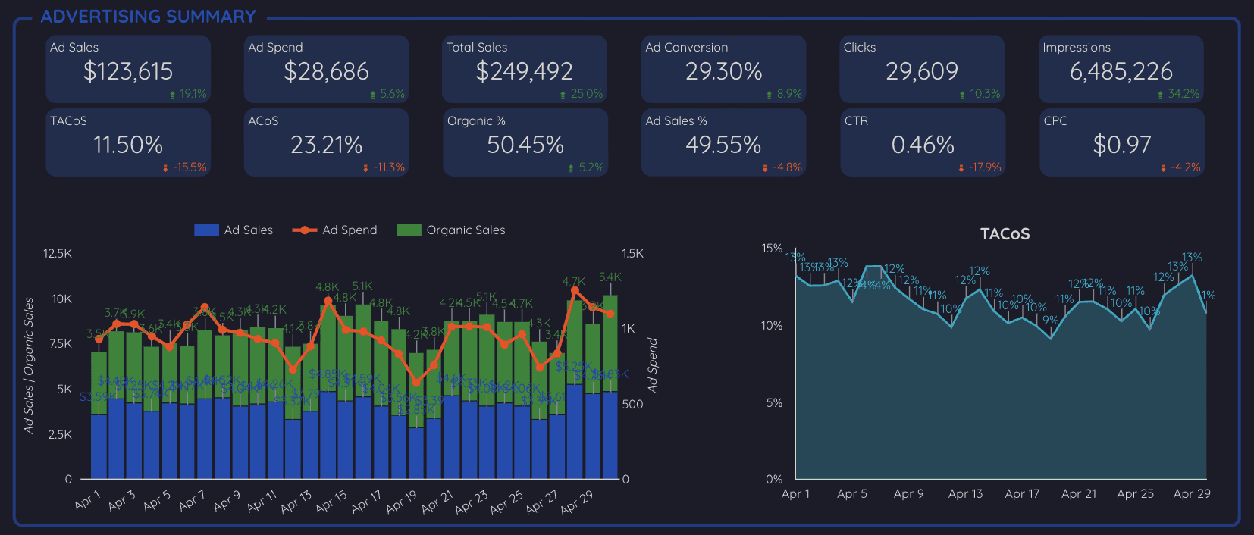
Task: Select the Apr 15 tick label on bar chart
Action: click(331, 502)
